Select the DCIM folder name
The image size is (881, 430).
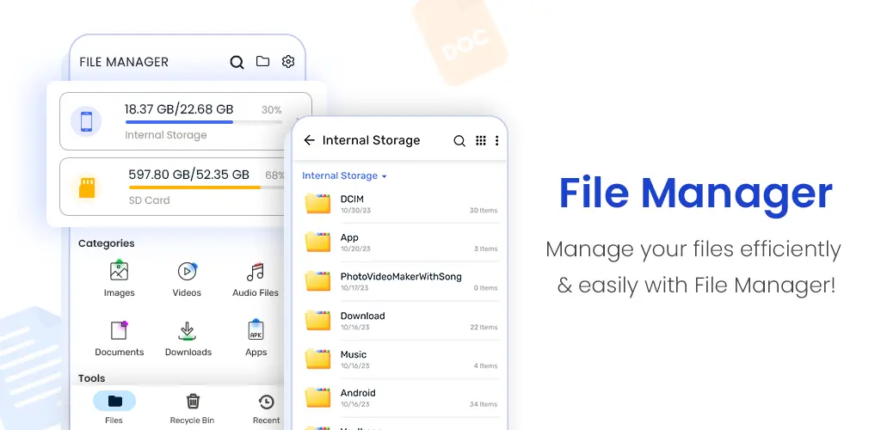coord(352,200)
